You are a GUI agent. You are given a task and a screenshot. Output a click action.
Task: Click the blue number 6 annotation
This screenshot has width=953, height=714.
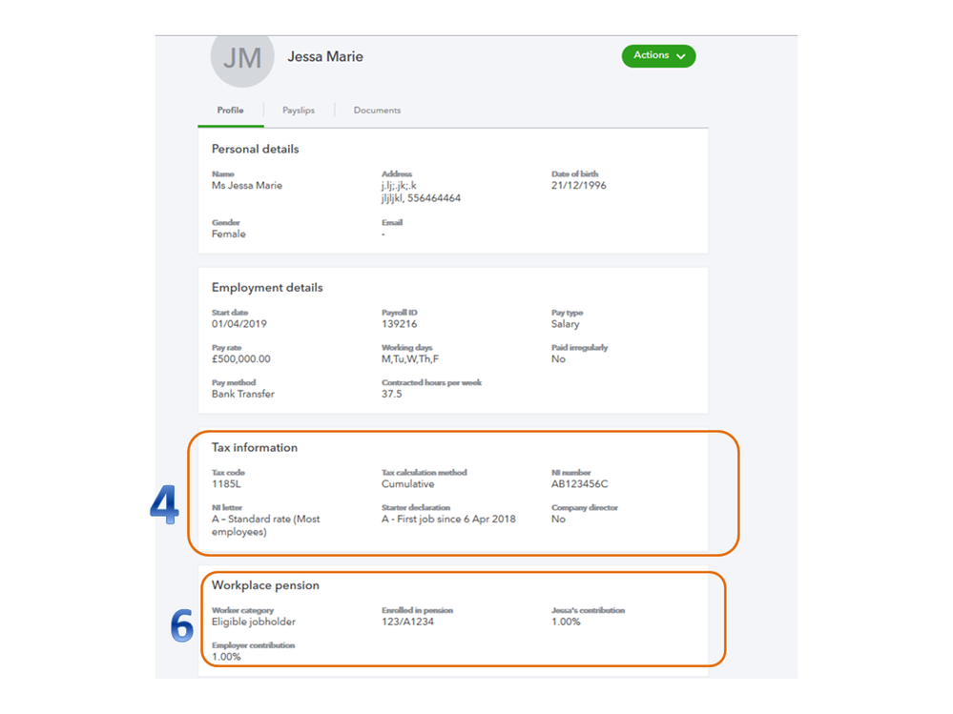point(181,626)
